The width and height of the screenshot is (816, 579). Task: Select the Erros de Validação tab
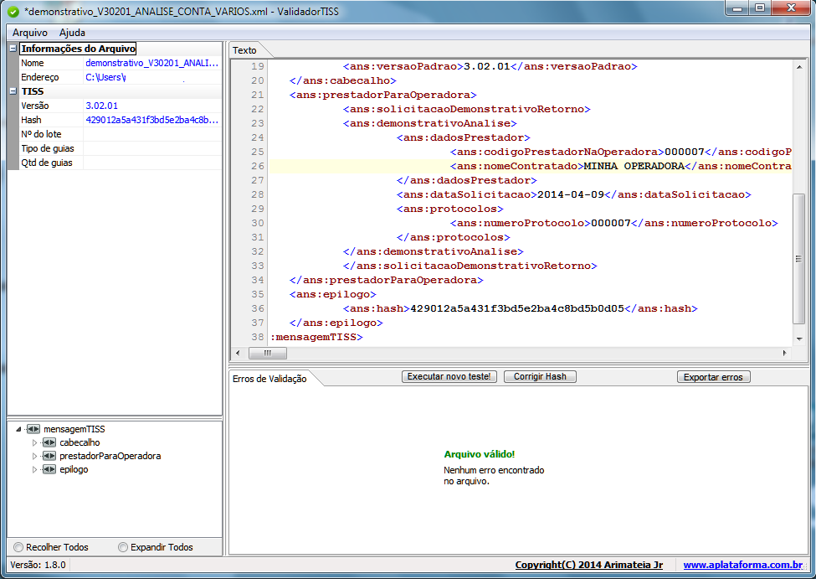(x=269, y=379)
